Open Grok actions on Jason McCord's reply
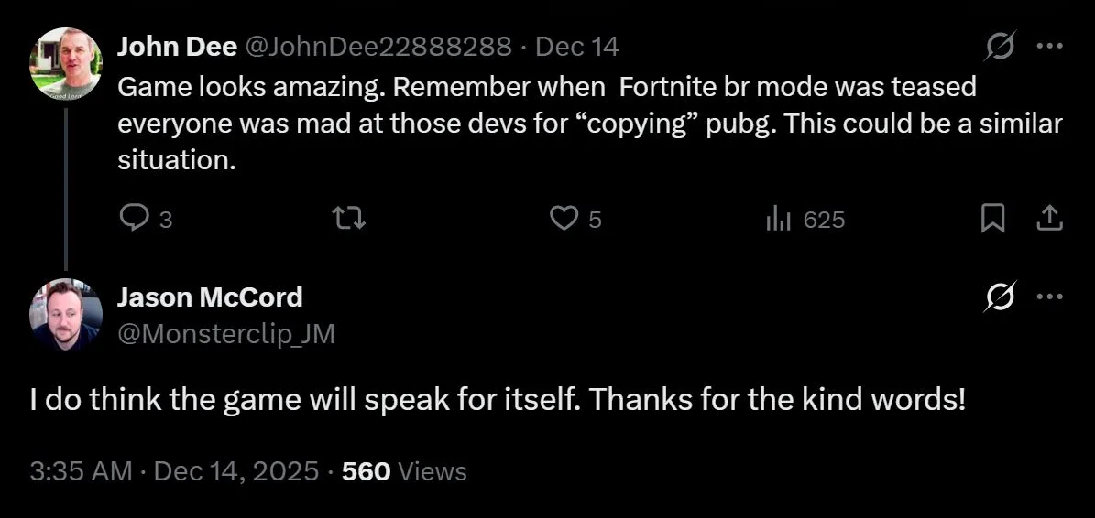Viewport: 1095px width, 518px height. 1001,297
